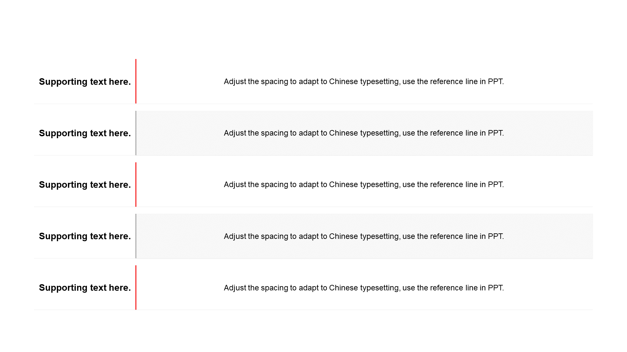Click the 'Adjust the spacing' sentence in third row
Viewport: 627px width, 352px height.
[x=364, y=184]
